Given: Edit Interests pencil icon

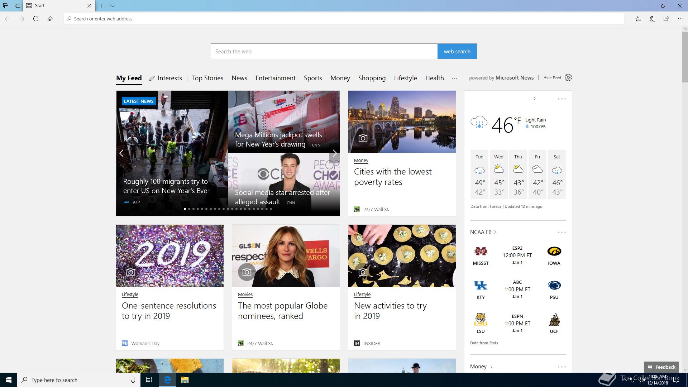Looking at the screenshot, I should click(152, 78).
